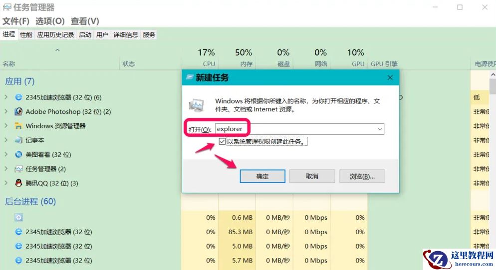Click the 85.3 MB memory value

(241, 232)
